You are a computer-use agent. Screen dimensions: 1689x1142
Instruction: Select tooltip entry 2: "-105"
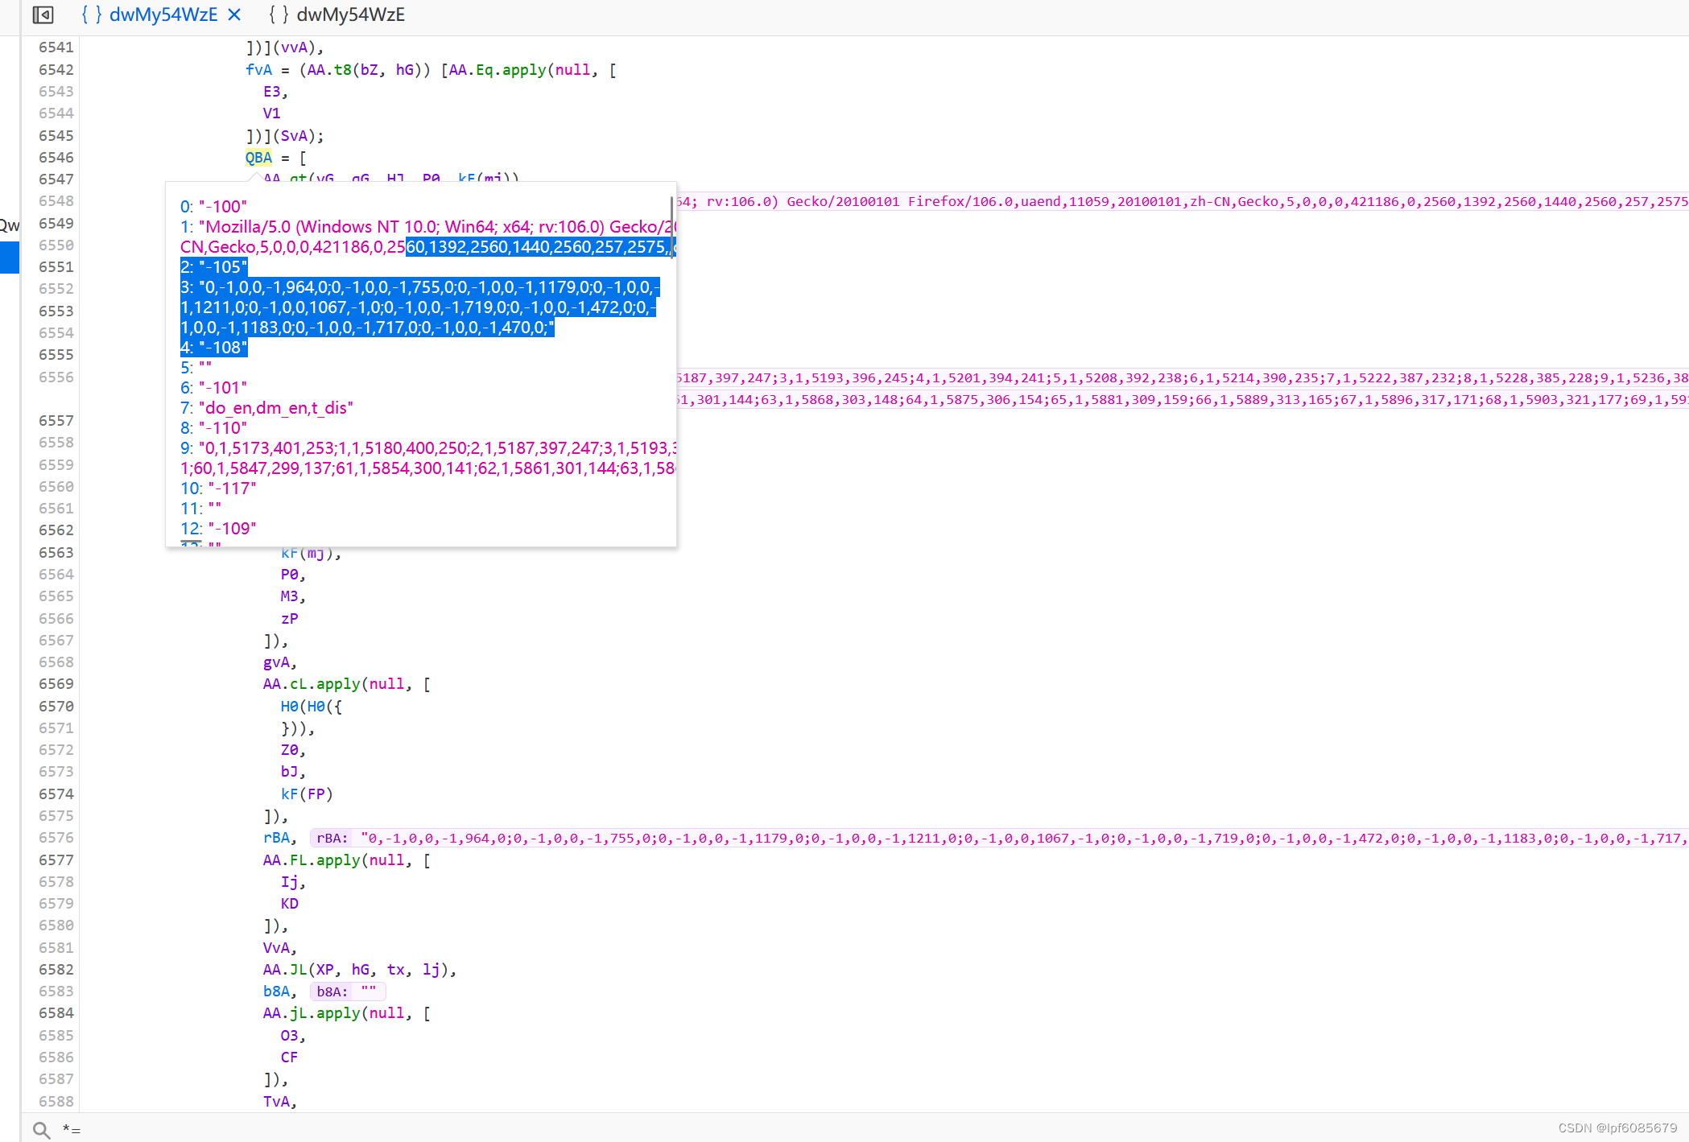point(213,267)
